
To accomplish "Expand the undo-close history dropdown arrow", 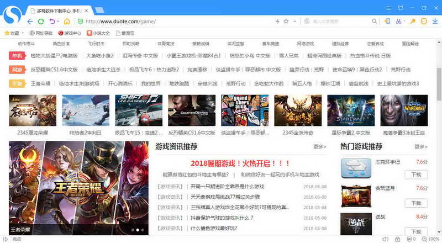I will 58,22.
